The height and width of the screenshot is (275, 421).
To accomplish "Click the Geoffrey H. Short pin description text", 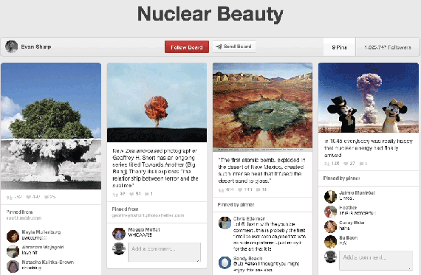I will coord(155,168).
